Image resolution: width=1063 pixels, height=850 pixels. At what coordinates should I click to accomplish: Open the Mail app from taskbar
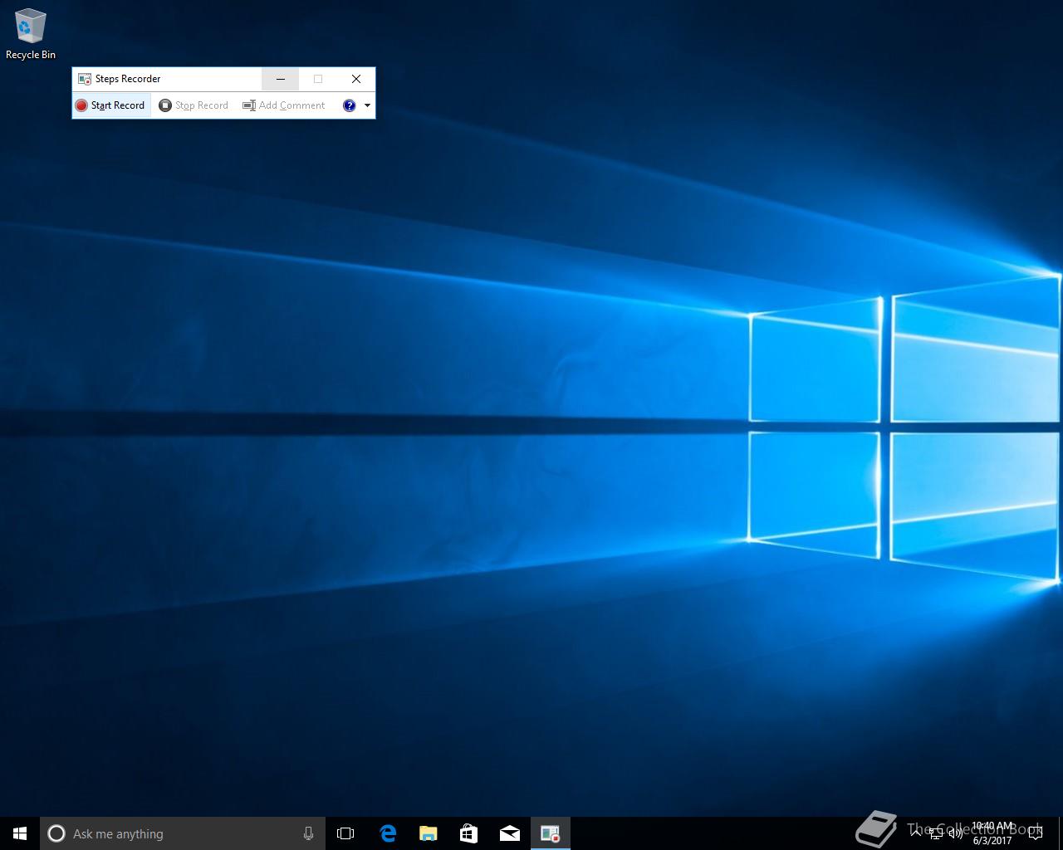point(510,833)
